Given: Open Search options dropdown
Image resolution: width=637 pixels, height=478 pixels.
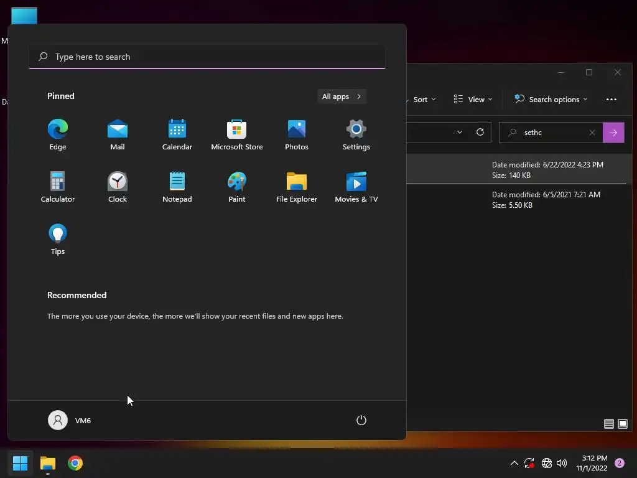Looking at the screenshot, I should pos(551,100).
